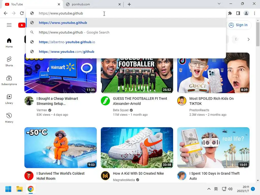Close the pornhub.com tab
The width and height of the screenshot is (260, 195).
[x=120, y=4]
